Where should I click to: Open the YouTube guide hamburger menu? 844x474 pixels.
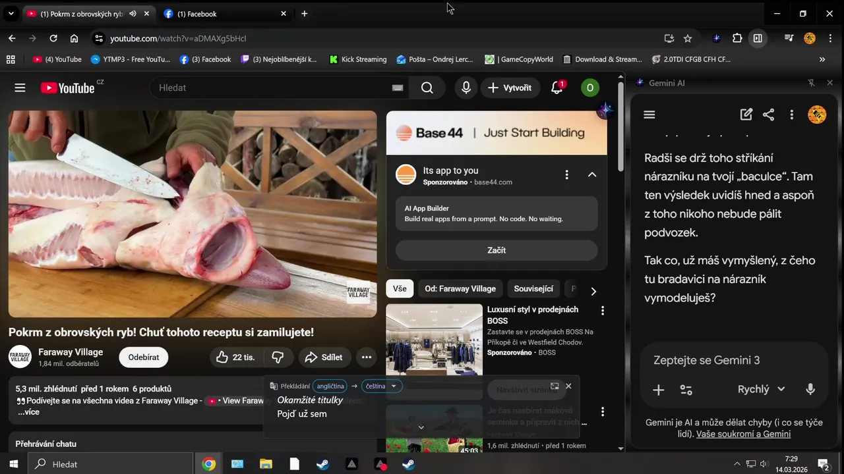point(20,88)
